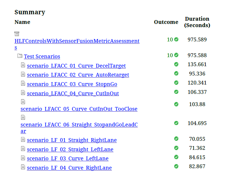Screen dimensions: 233x181
Task: Click the Duration (Seconds) column header
Action: coord(197,22)
